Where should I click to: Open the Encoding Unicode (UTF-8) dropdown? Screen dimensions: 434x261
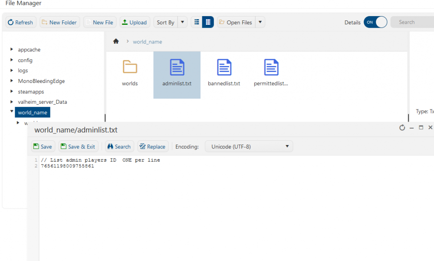[x=249, y=147]
